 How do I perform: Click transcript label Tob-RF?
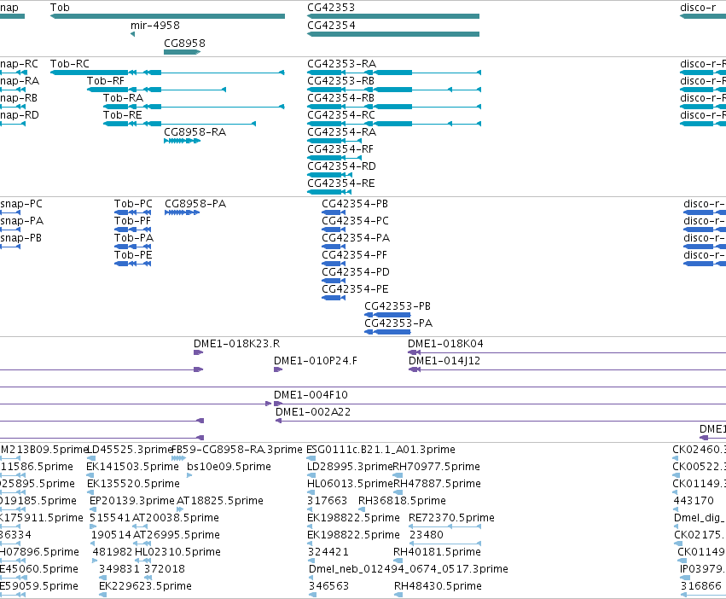coord(106,80)
